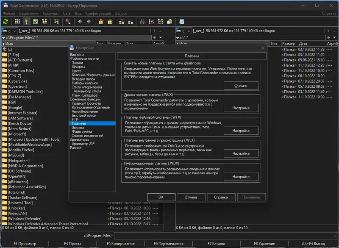
Task: Click the Notepad icon in toolbar
Action: coord(181,21)
